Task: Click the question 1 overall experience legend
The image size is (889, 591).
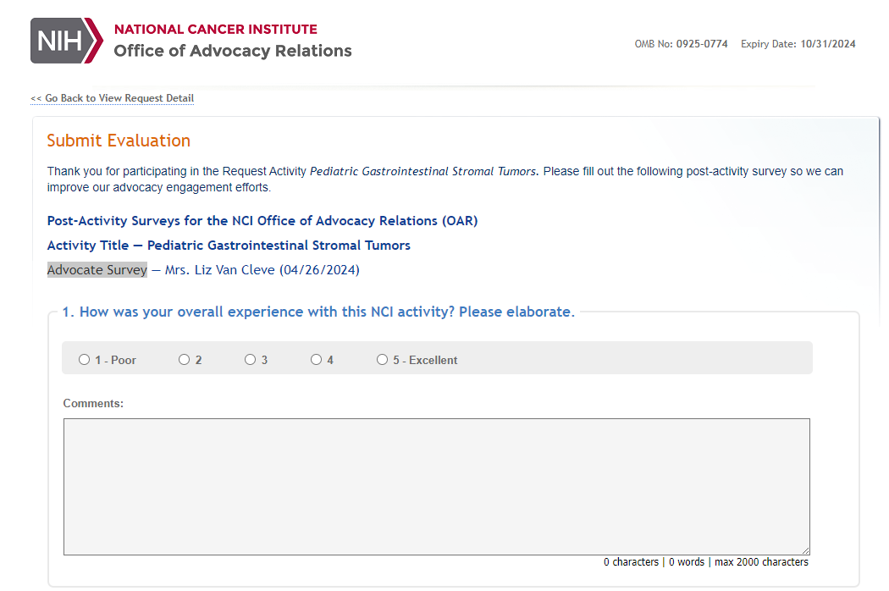Action: click(318, 312)
